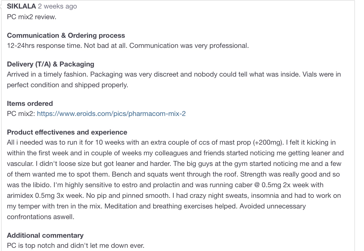The width and height of the screenshot is (364, 251).
Task: Click the "Items ordered" heading
Action: tap(30, 103)
